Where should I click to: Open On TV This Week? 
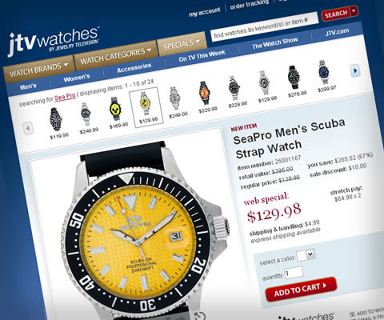[x=202, y=56]
